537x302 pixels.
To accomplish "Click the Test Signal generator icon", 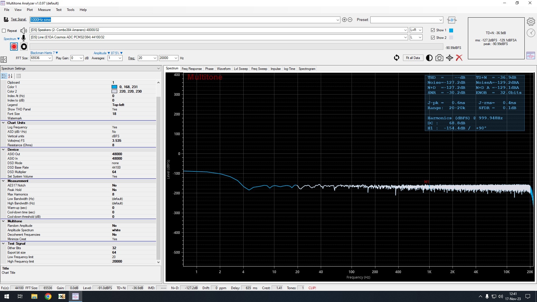I will (x=6, y=19).
